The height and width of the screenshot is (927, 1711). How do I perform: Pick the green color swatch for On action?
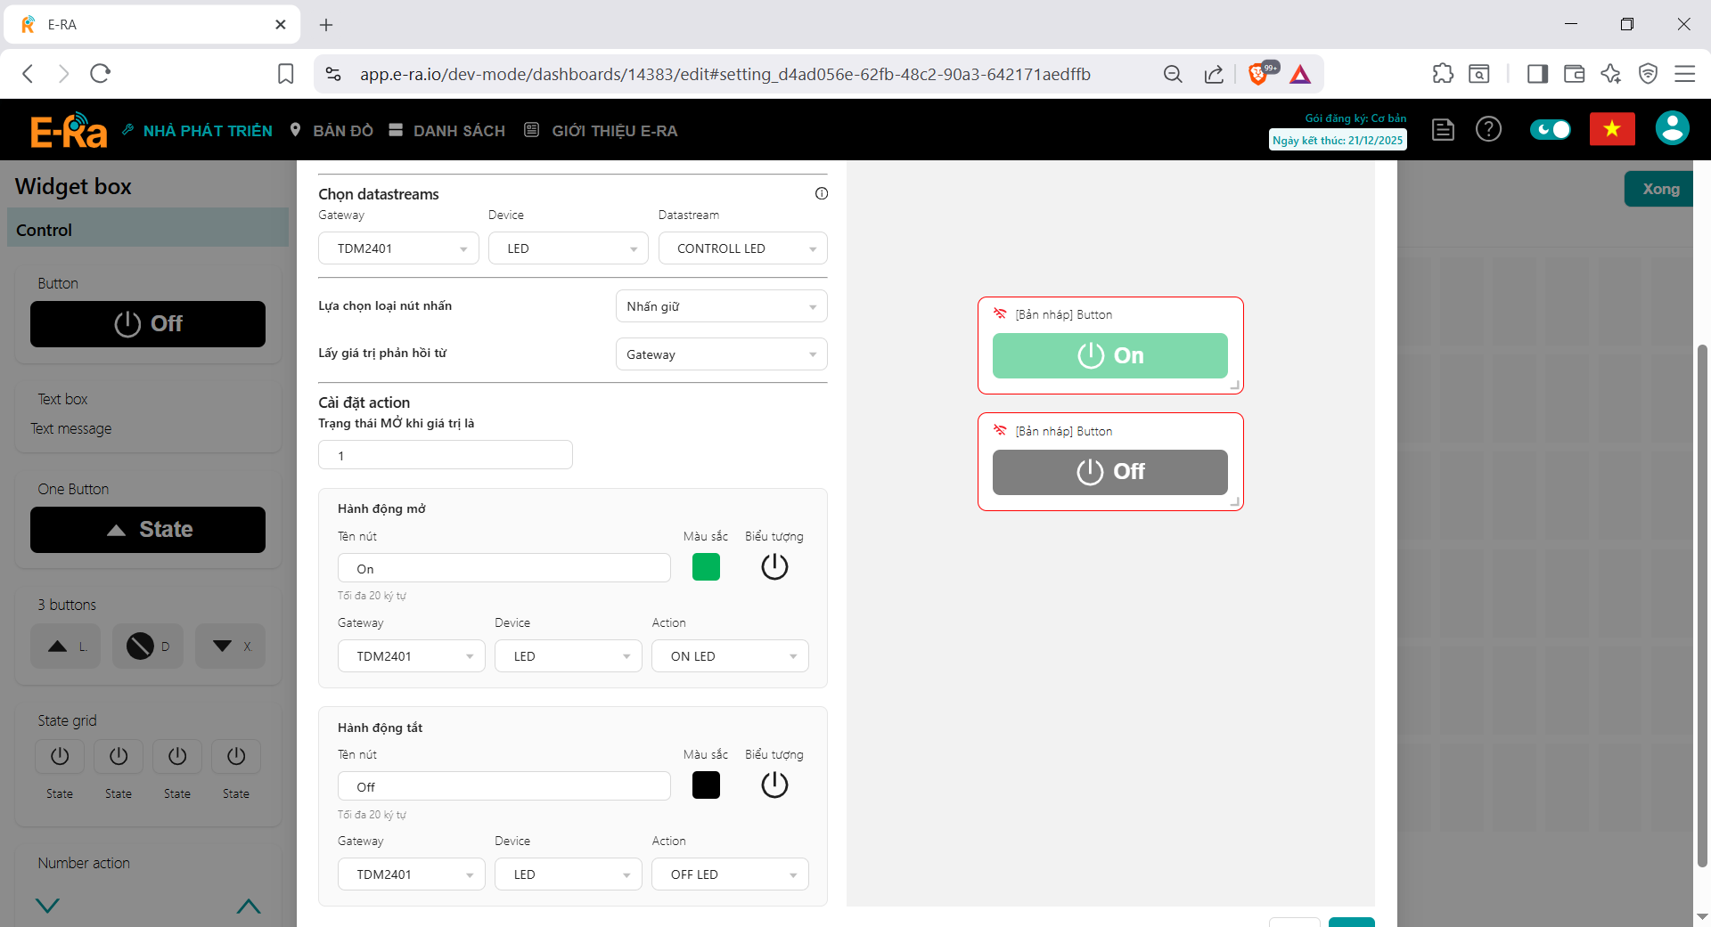706,567
